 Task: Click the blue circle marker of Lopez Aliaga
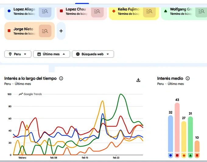point(9,11)
